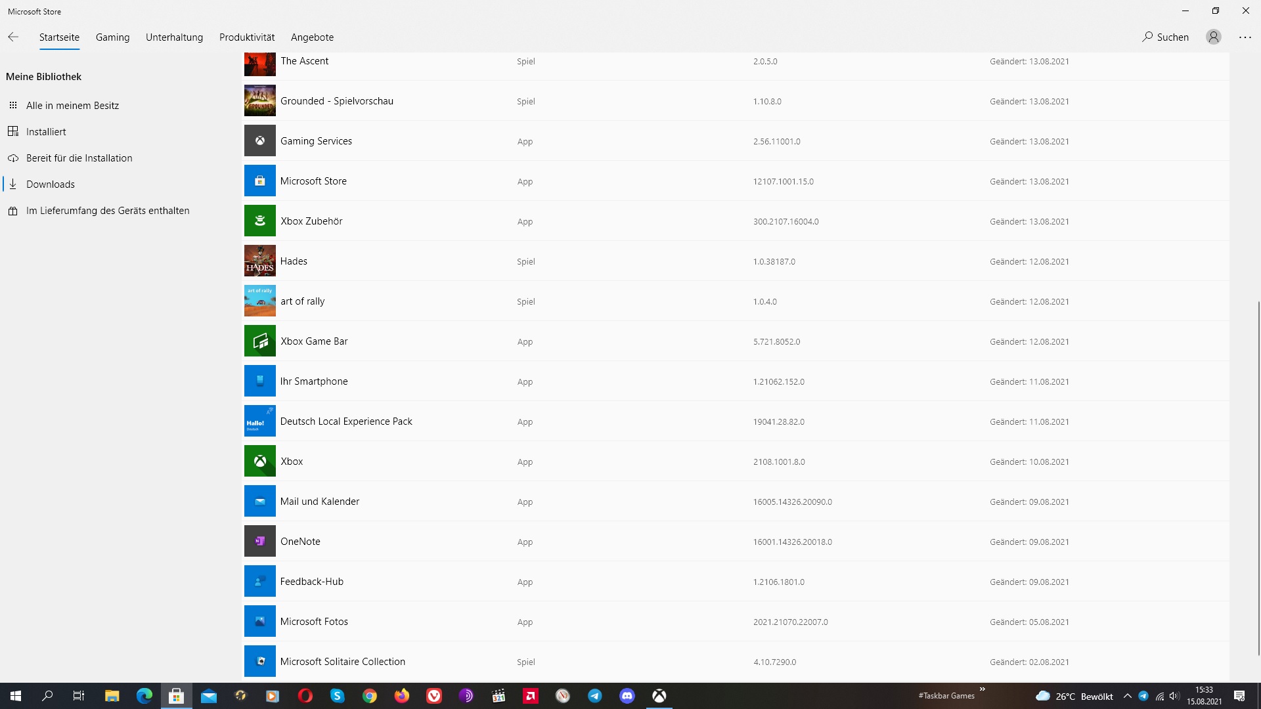Open Im Lieferumfang des Geräts enthalten
Screen dimensions: 1261x709
pyautogui.click(x=108, y=211)
